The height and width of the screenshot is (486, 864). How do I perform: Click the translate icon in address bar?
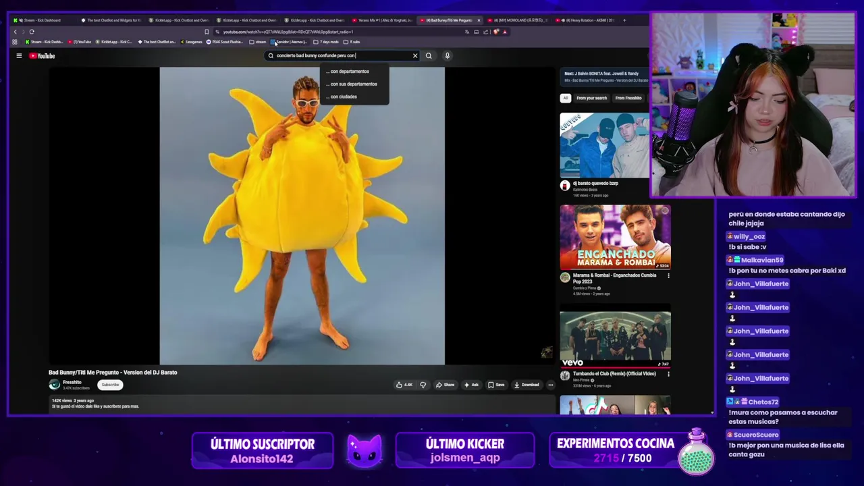tap(467, 32)
